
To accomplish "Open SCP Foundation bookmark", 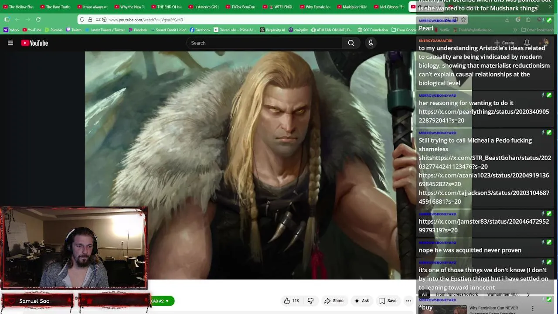I will tap(373, 30).
